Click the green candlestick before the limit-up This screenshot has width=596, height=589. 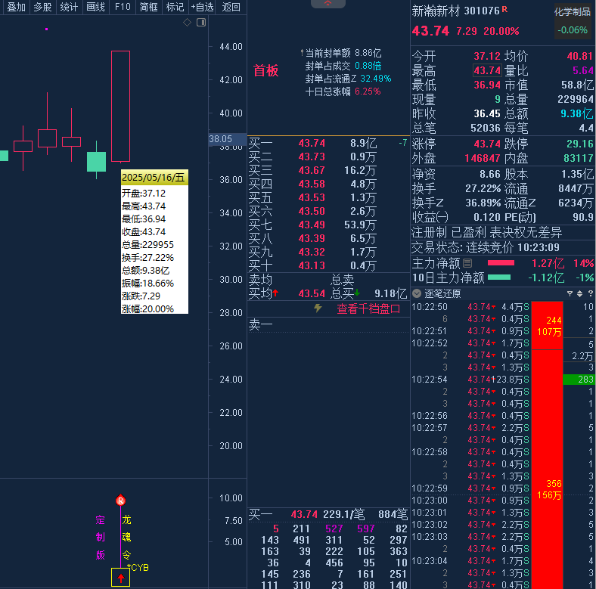tap(97, 162)
